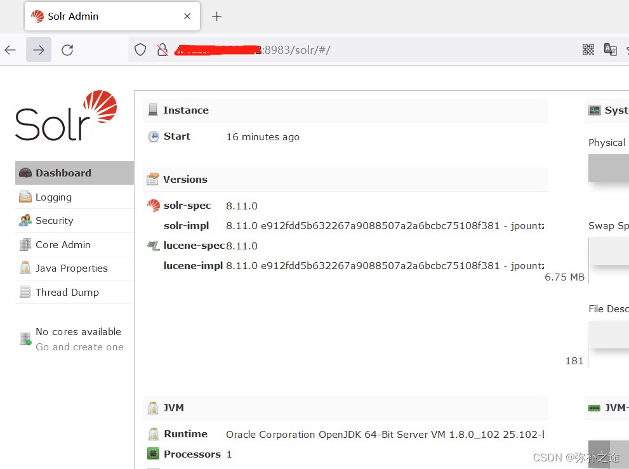Open a new browser tab

216,17
